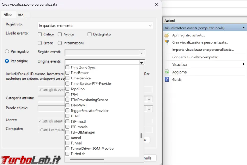The width and height of the screenshot is (247, 165).
Task: Check the Topolino event source
Action: [67, 89]
